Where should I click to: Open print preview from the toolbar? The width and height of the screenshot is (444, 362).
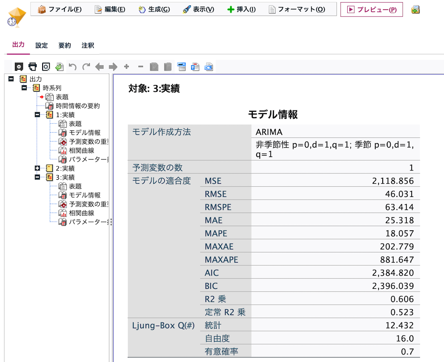46,67
